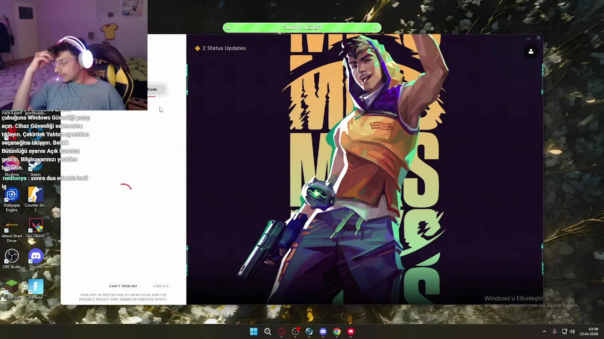This screenshot has width=604, height=339.
Task: Open the clock and date flyout
Action: click(x=589, y=331)
